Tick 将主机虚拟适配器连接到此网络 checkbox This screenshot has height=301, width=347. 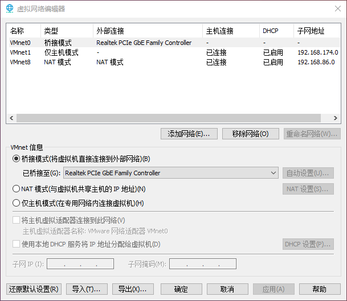[x=16, y=220]
